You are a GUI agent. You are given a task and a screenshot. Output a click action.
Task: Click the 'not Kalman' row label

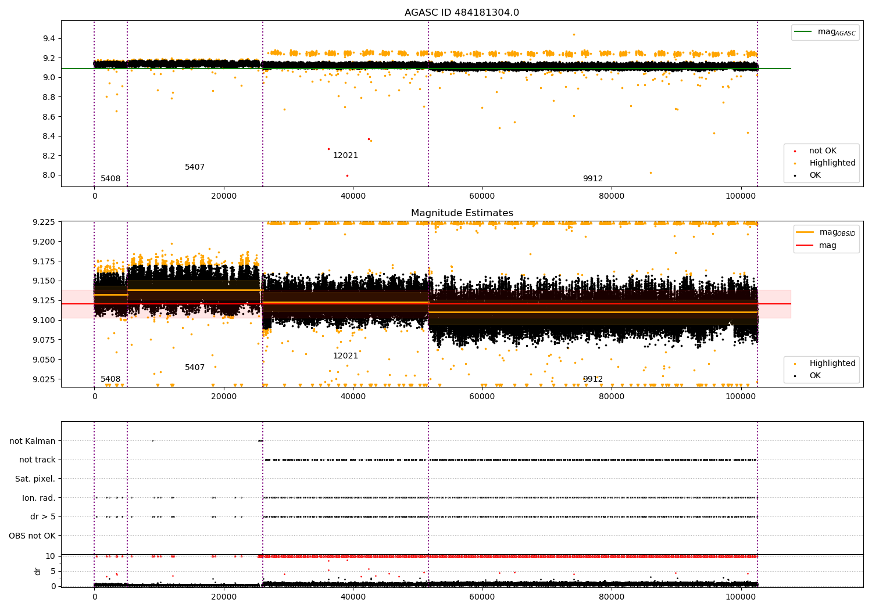tap(33, 441)
